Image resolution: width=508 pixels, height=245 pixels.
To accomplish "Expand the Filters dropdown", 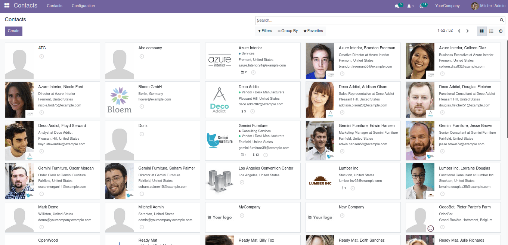I will pyautogui.click(x=265, y=31).
